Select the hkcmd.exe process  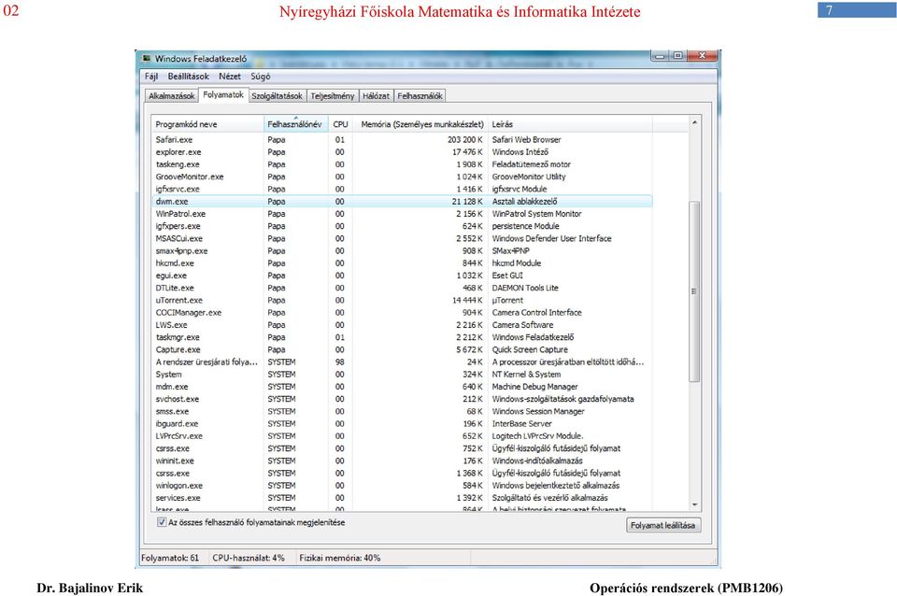(402, 263)
